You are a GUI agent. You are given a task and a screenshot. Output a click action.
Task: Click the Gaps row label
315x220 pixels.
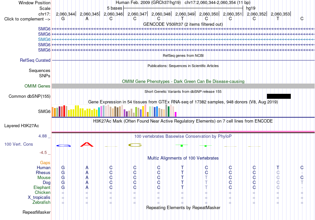coord(45,163)
